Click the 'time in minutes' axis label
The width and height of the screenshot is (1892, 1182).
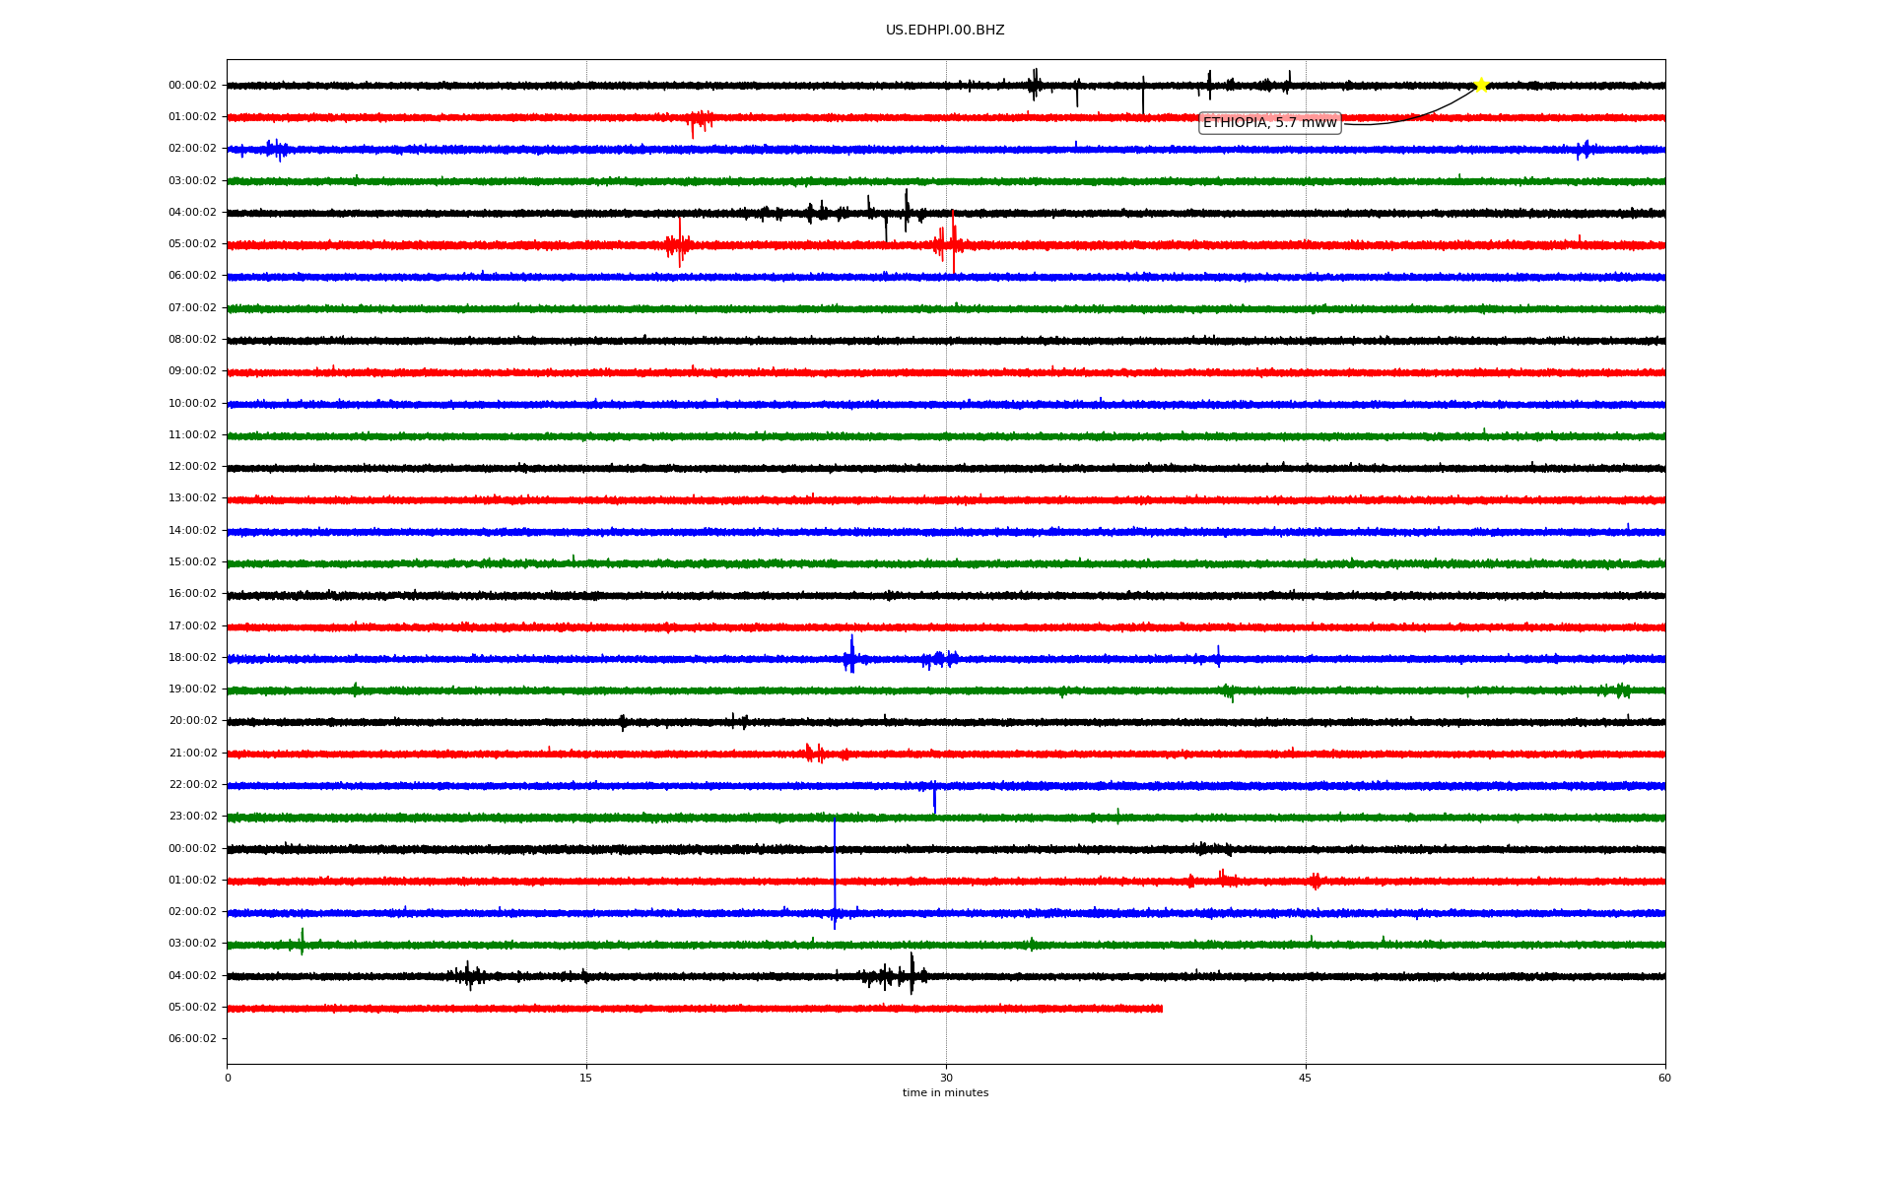click(x=945, y=1093)
